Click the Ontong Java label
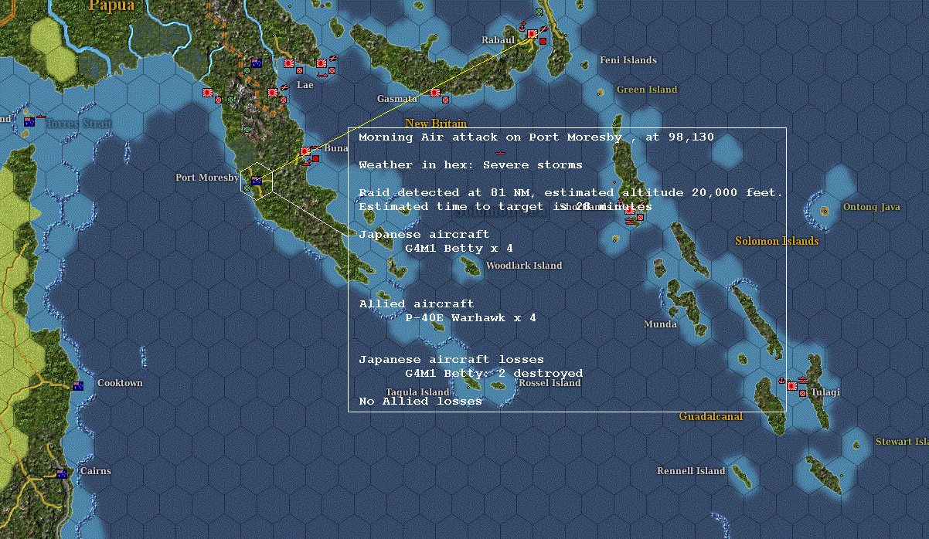Screen dimensions: 929x539 pos(872,207)
